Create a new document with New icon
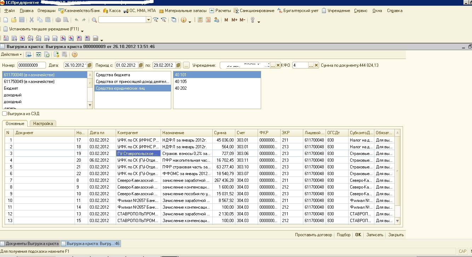This screenshot has height=257, width=472. point(5,20)
